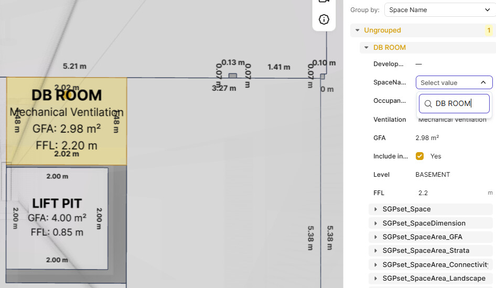This screenshot has height=288, width=496.
Task: Collapse the Ungrouped section
Action: coord(358,30)
